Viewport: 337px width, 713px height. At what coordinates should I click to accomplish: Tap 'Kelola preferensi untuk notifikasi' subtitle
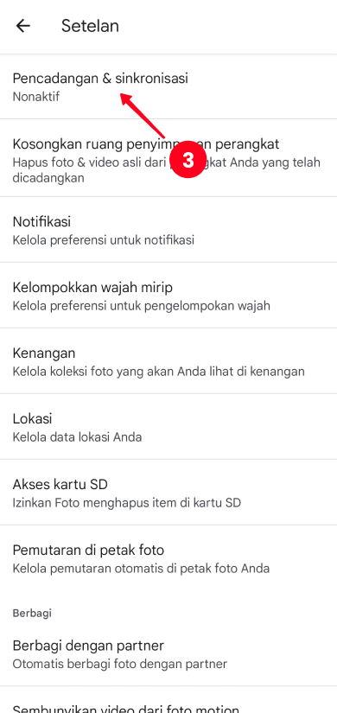(103, 239)
